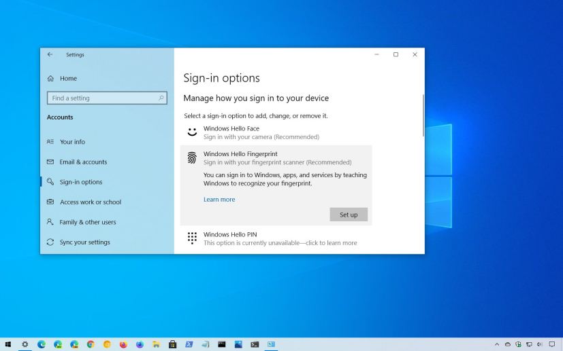Click the fingerprint description paragraph text

point(285,179)
